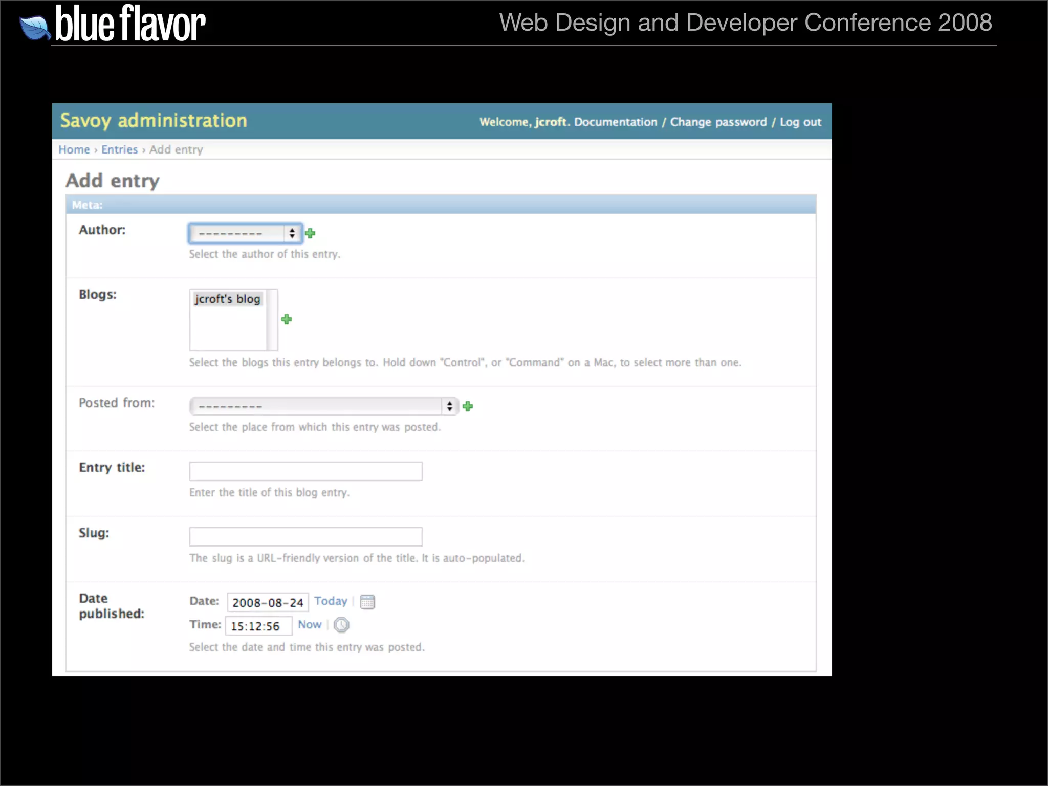The image size is (1048, 786).
Task: Click green plus beside Posted from dropdown
Action: point(468,406)
